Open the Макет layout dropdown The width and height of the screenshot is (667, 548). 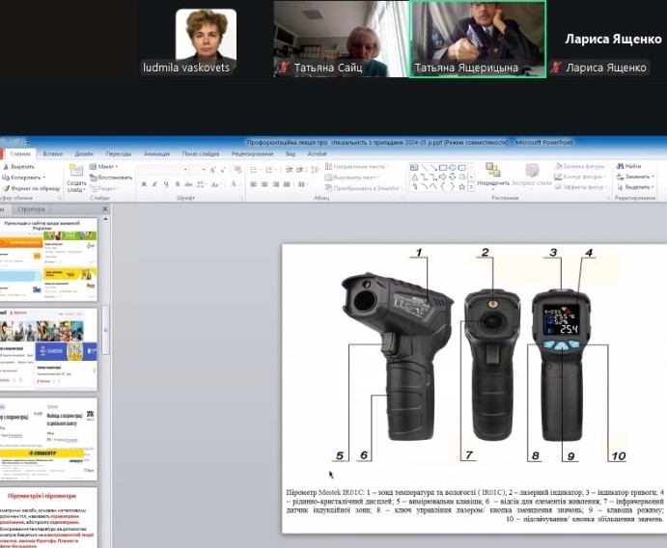tap(105, 166)
